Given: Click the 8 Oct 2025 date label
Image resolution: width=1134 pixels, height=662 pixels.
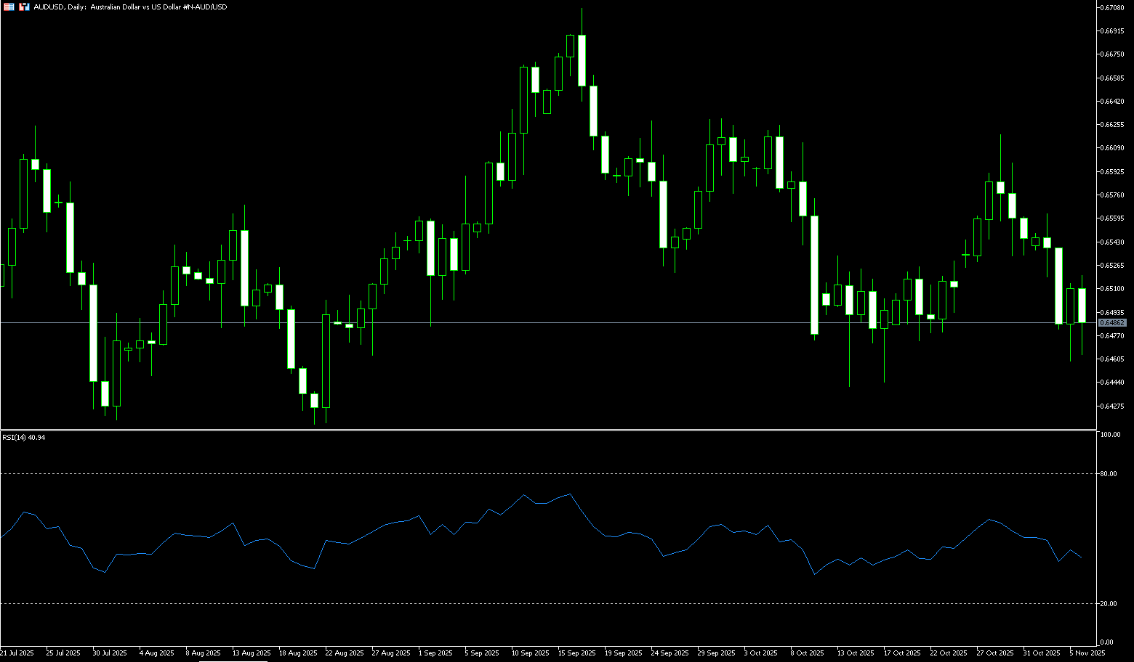Looking at the screenshot, I should (x=807, y=653).
